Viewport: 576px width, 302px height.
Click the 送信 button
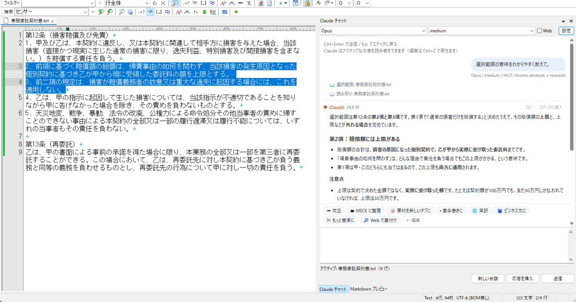coord(558,279)
